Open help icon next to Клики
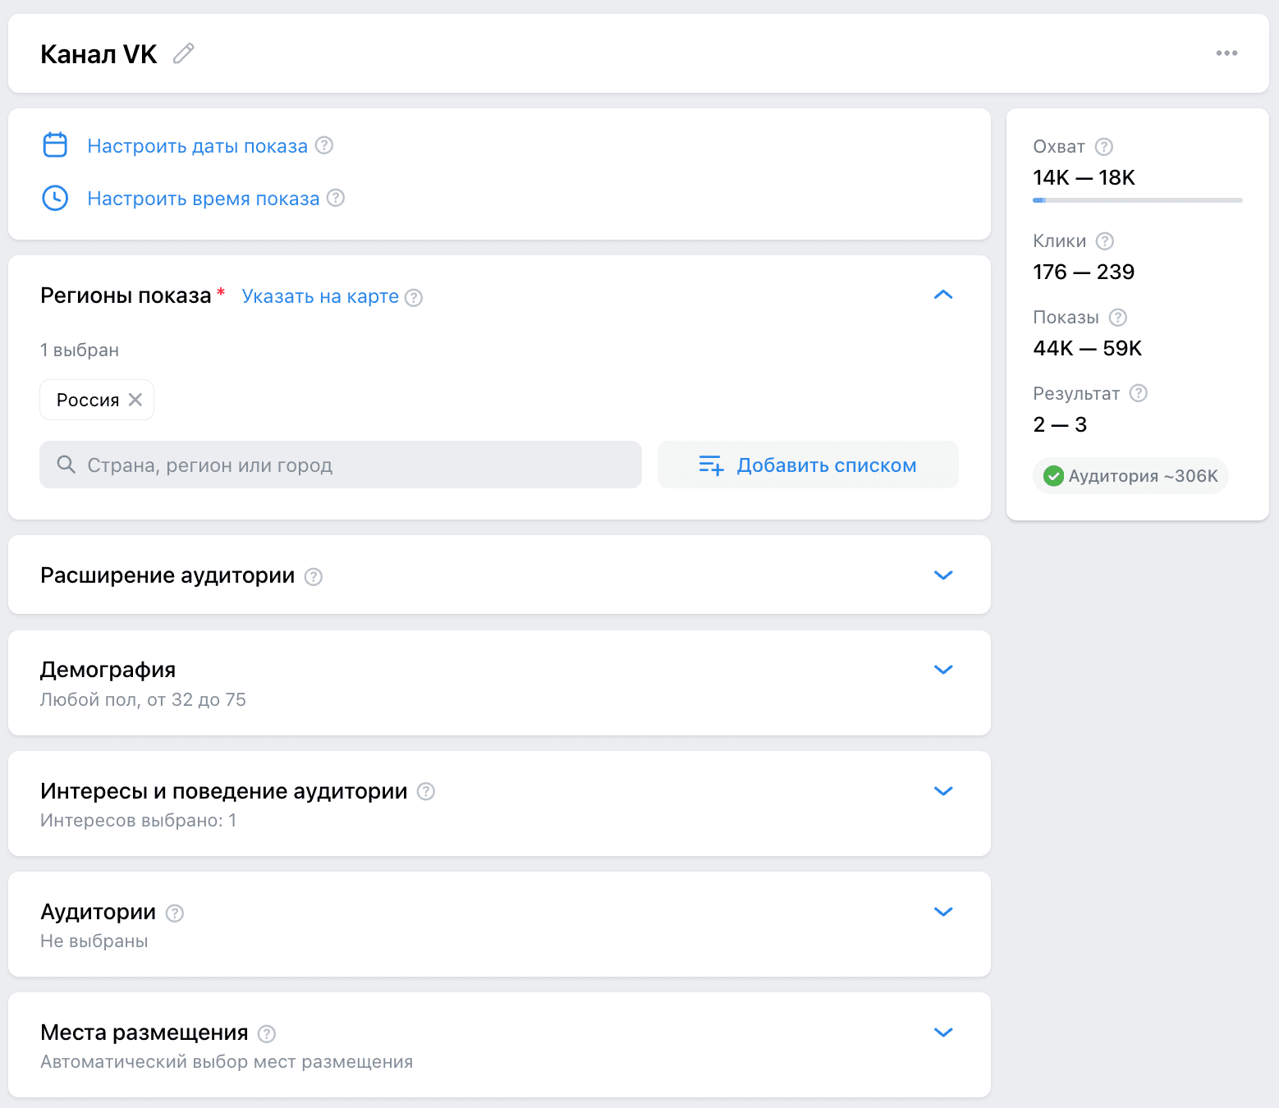This screenshot has height=1108, width=1279. point(1105,241)
